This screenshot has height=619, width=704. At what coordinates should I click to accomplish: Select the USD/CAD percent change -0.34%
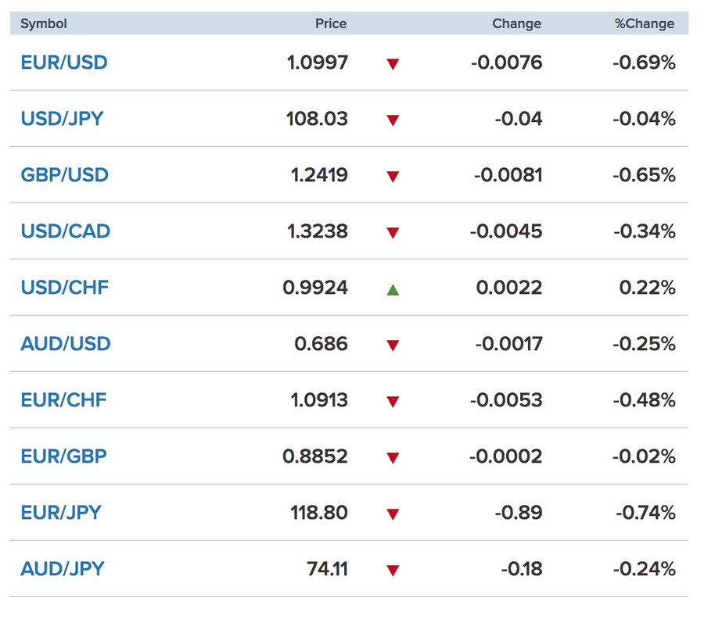(x=644, y=231)
